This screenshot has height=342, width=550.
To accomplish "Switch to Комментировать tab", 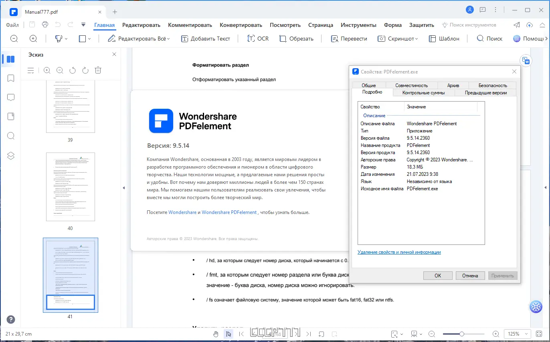I will point(190,25).
